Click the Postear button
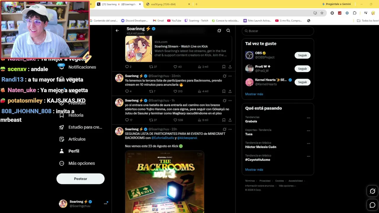Viewport: 379px width, 213px height. point(81,179)
